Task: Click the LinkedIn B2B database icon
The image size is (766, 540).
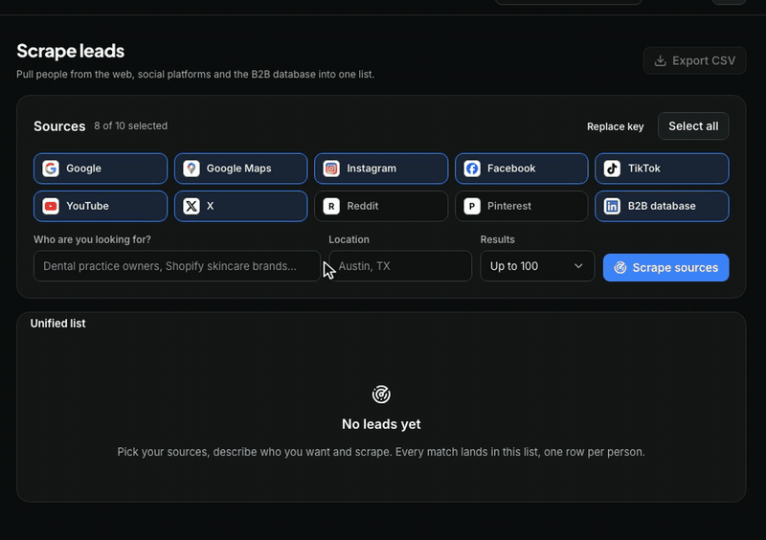Action: [x=612, y=206]
